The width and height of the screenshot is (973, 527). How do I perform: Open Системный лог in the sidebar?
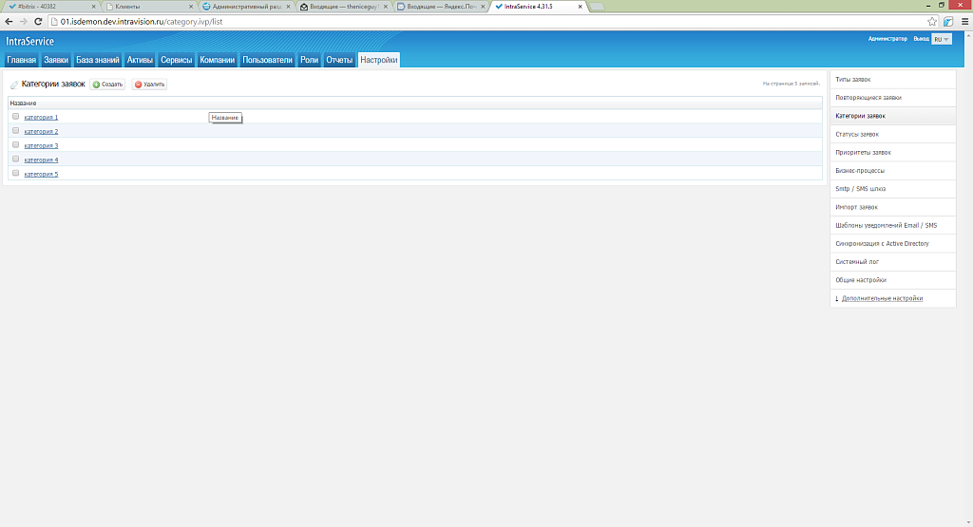click(x=893, y=262)
